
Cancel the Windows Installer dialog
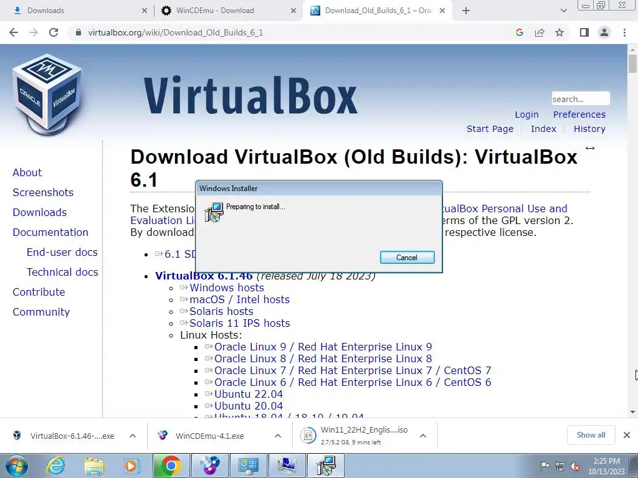click(x=407, y=257)
